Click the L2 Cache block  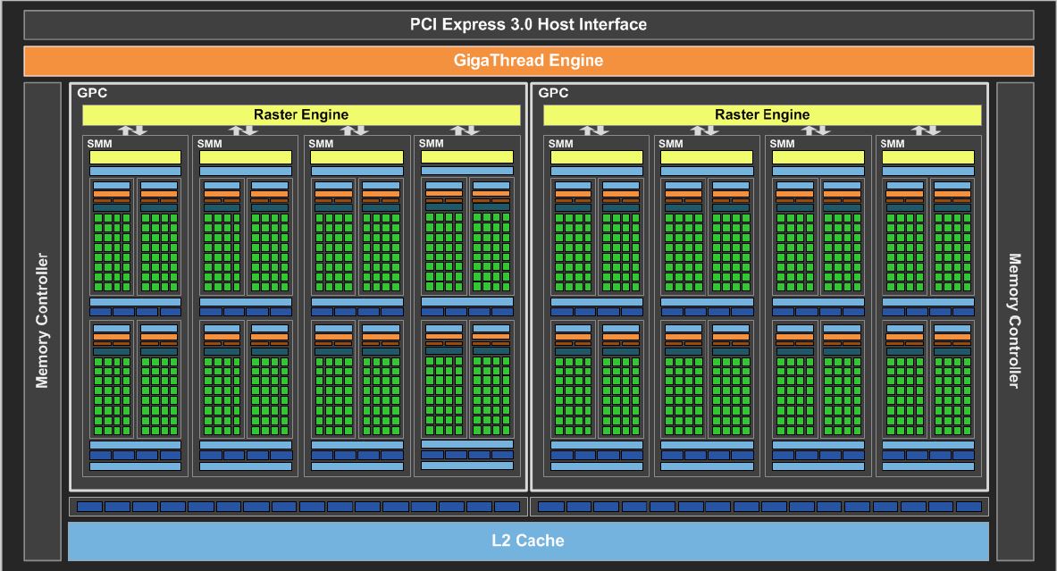[x=529, y=541]
